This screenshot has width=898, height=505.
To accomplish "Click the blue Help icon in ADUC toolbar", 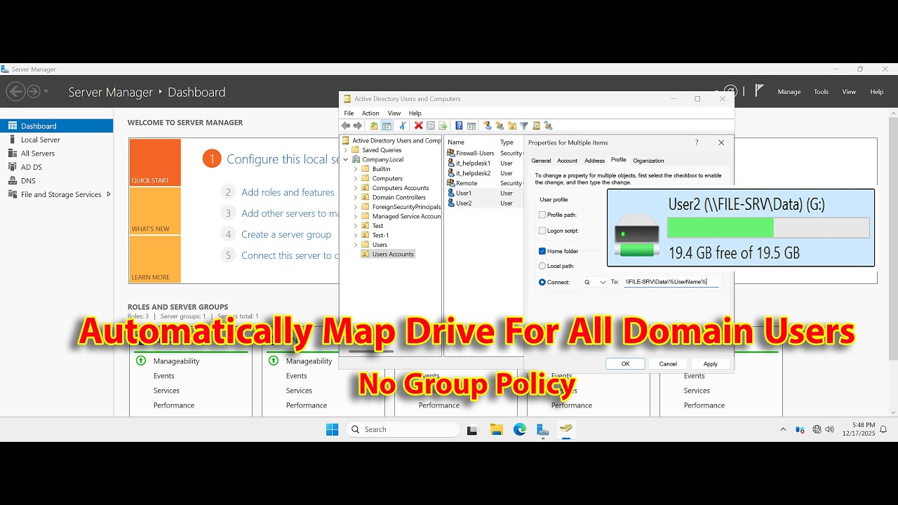I will tap(459, 126).
